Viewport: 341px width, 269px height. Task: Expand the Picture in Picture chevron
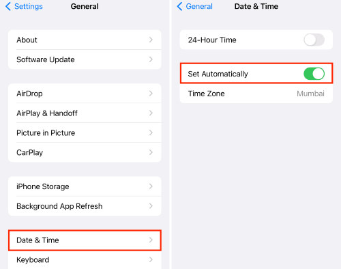click(x=151, y=132)
